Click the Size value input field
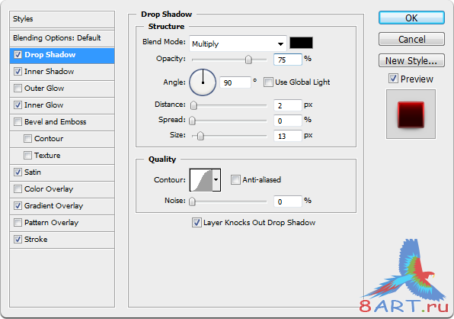The height and width of the screenshot is (319, 454). click(287, 136)
